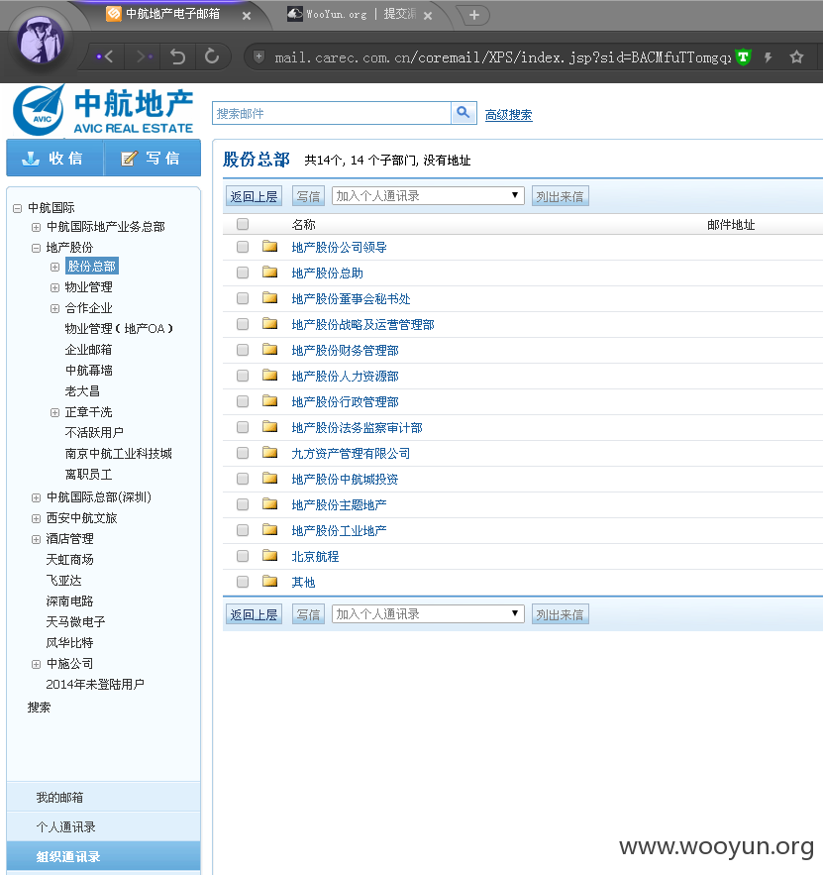Click the folder icon for 其他

(269, 581)
